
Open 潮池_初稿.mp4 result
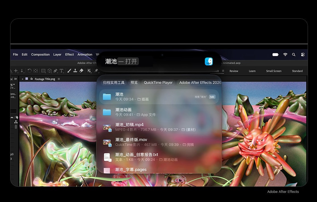(159, 127)
